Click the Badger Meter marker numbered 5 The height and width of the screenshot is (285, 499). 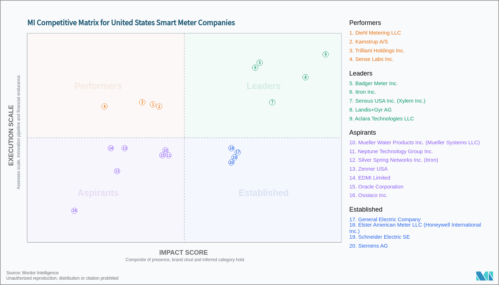260,63
